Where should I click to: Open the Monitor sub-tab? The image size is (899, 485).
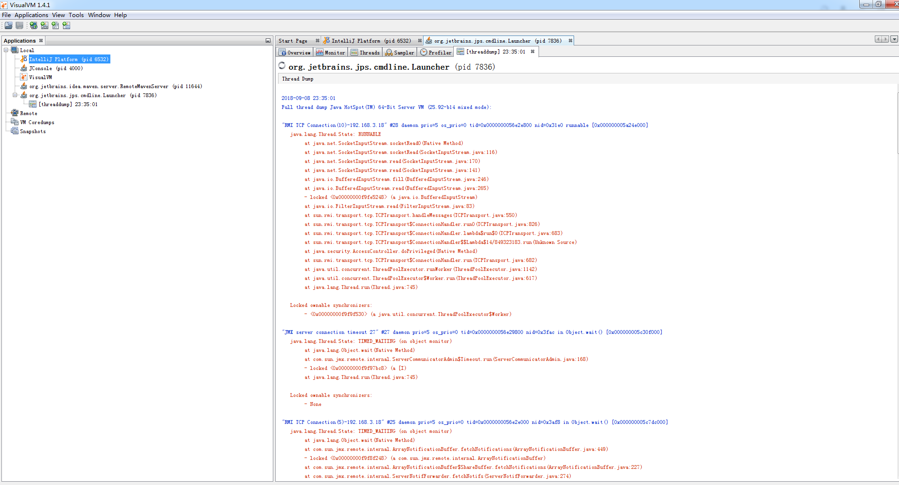click(x=331, y=53)
